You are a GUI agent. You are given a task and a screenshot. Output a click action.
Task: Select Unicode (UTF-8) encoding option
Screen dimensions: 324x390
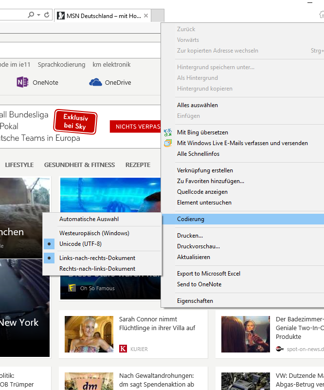point(102,244)
